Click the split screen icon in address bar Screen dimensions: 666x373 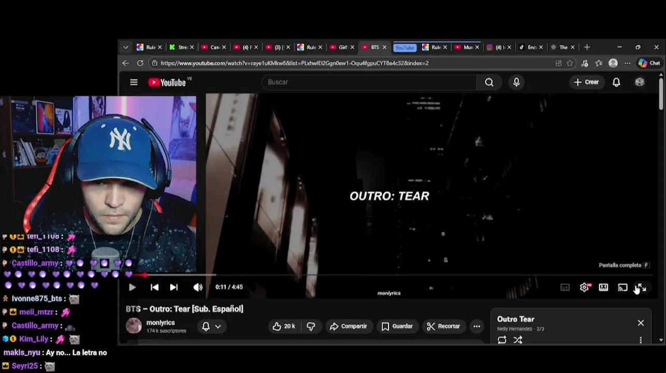click(559, 63)
